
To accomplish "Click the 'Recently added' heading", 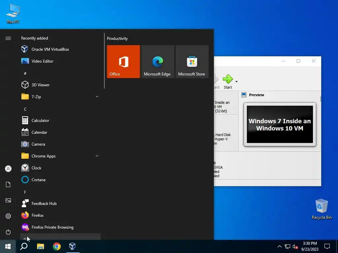I will (34, 38).
